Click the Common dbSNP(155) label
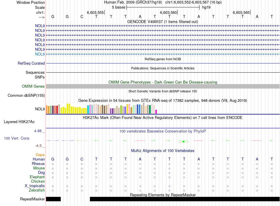 coord(26,96)
